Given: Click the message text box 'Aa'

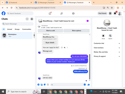Looking at the screenshot, I should tap(67, 85).
